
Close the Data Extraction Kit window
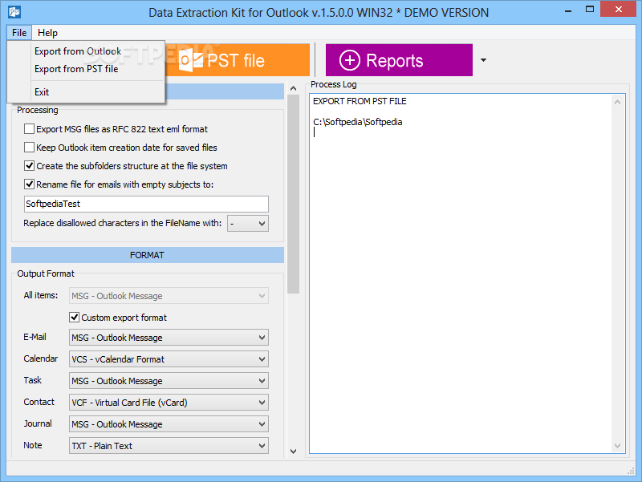(x=618, y=9)
